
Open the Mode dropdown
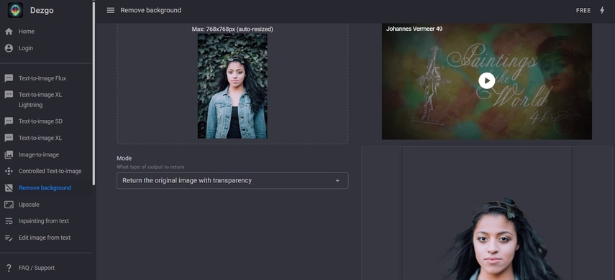tap(232, 180)
